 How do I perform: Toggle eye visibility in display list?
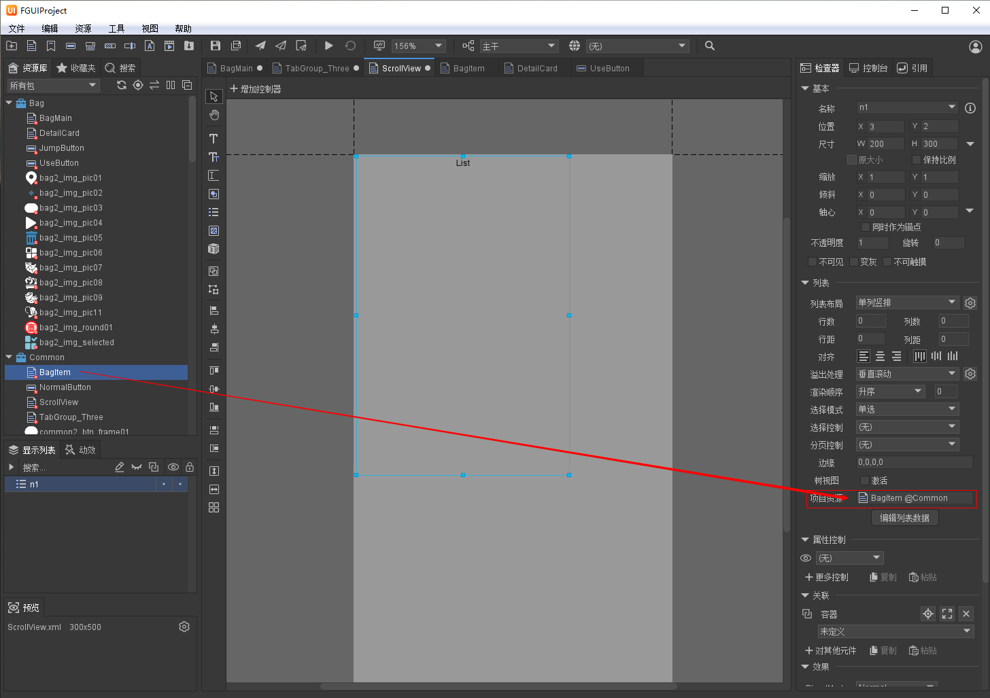click(x=173, y=467)
